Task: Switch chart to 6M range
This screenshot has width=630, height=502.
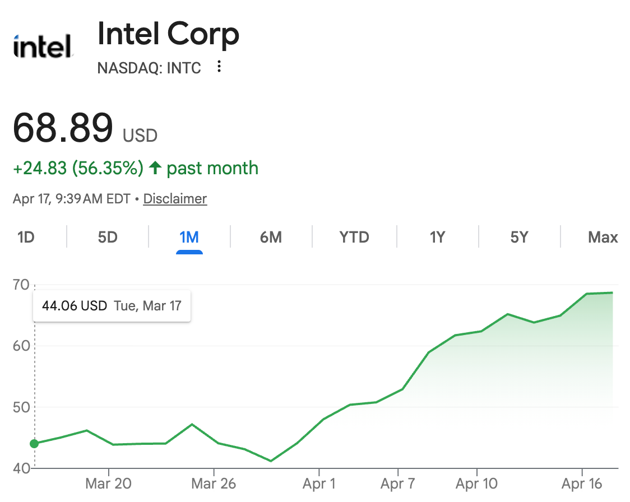Action: tap(271, 238)
